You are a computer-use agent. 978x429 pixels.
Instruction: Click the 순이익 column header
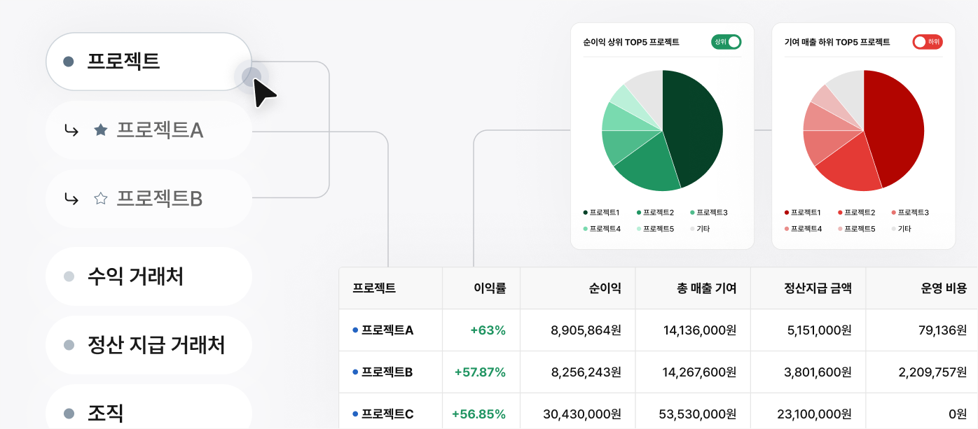coord(605,288)
